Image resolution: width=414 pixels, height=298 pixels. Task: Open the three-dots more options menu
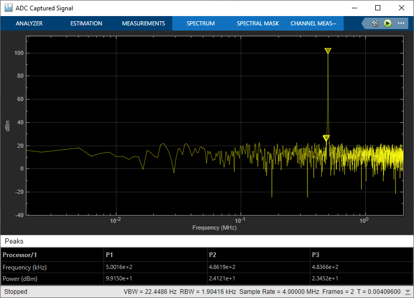coord(401,23)
